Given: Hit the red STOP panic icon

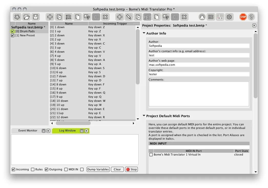Looking at the screenshot, I should tap(243, 17).
